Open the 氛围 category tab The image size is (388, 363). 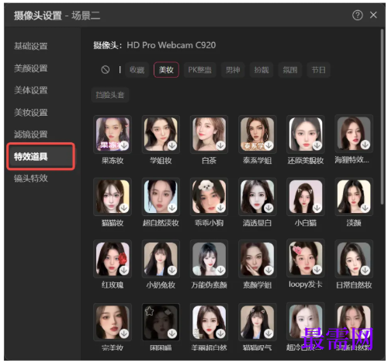pos(289,70)
